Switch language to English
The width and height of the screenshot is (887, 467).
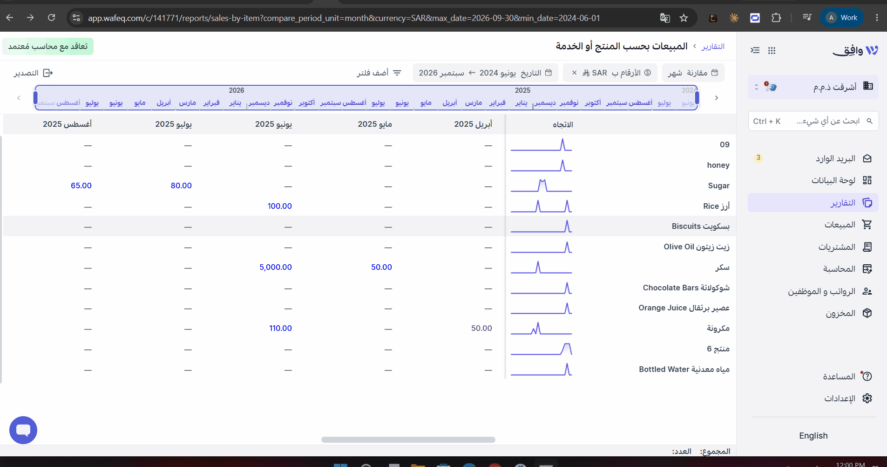813,436
